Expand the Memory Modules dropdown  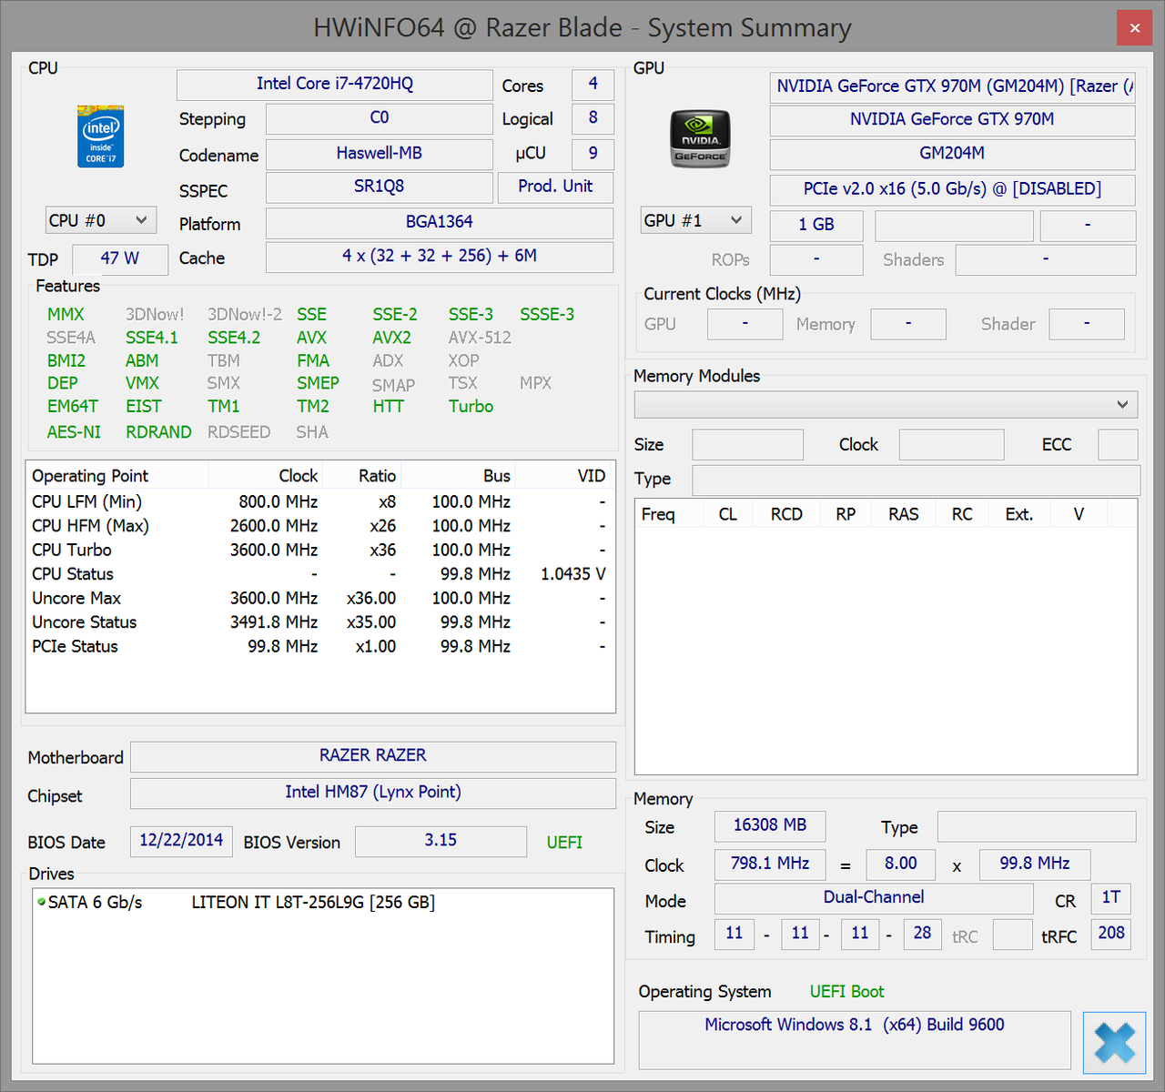click(x=886, y=404)
